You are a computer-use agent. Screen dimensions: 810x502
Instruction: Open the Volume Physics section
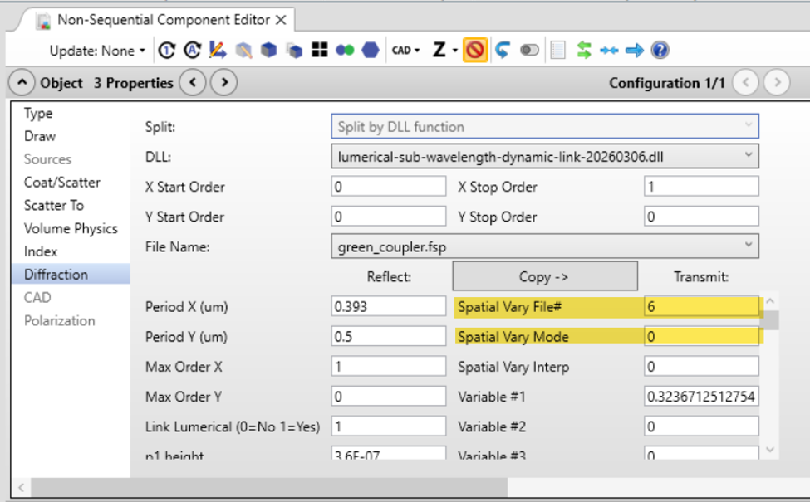71,228
